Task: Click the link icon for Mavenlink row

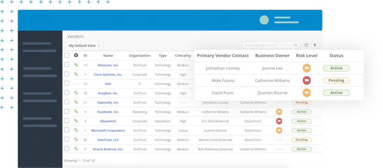Action: point(76,121)
